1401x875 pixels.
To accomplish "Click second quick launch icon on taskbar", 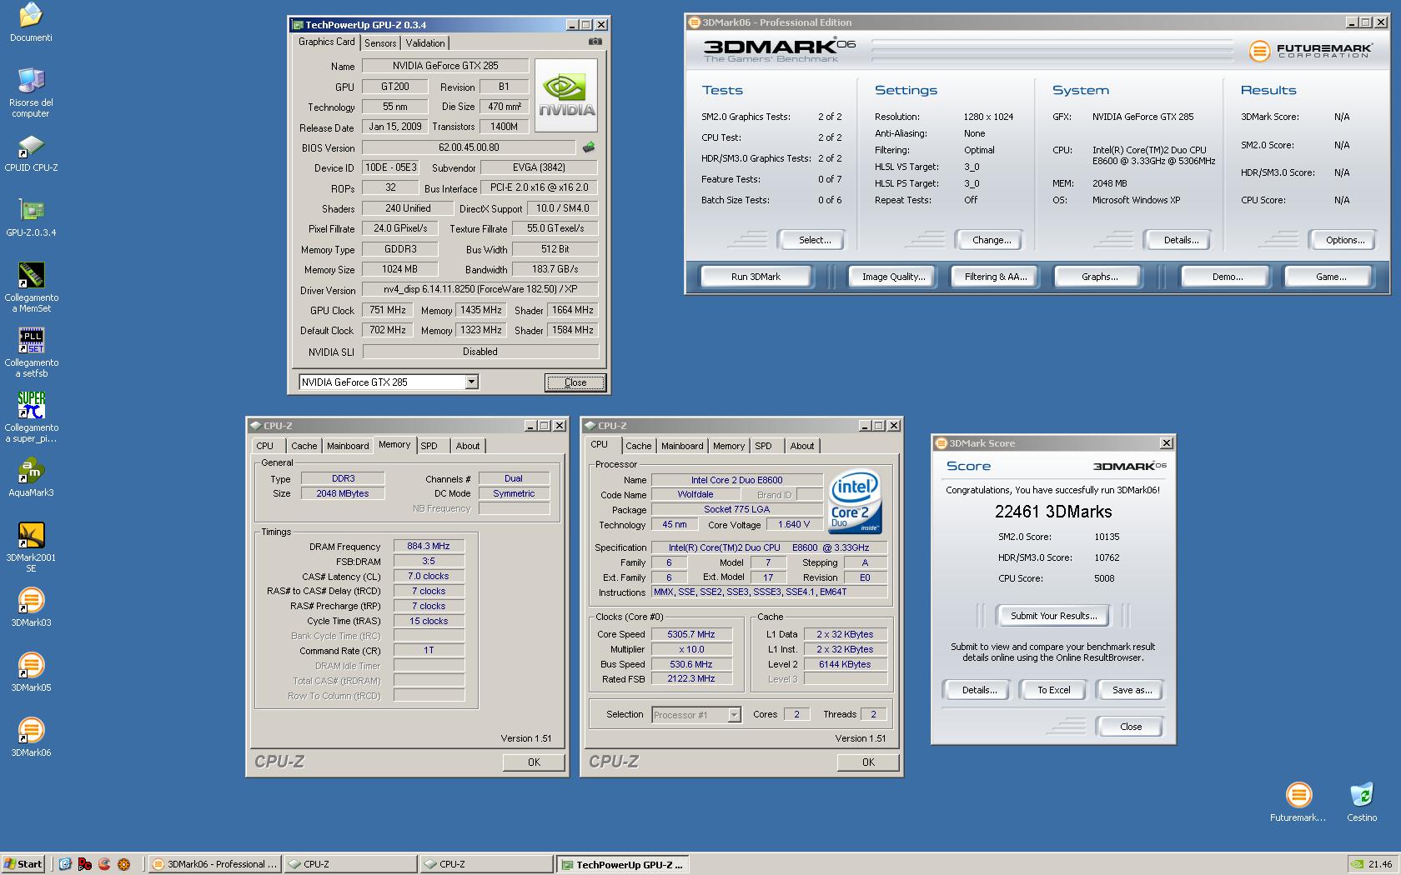I will (84, 864).
